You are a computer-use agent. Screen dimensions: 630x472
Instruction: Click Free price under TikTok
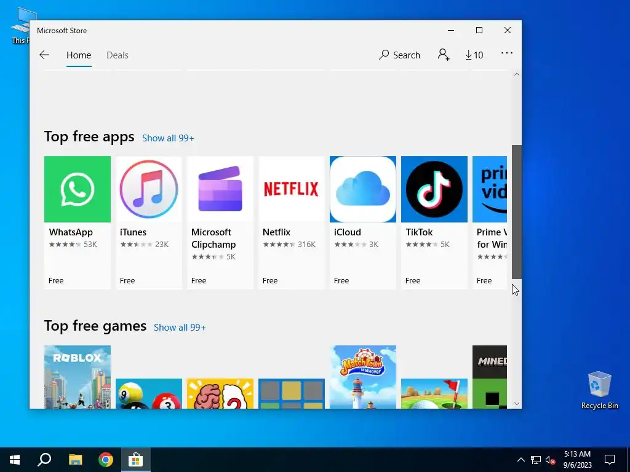(x=413, y=280)
